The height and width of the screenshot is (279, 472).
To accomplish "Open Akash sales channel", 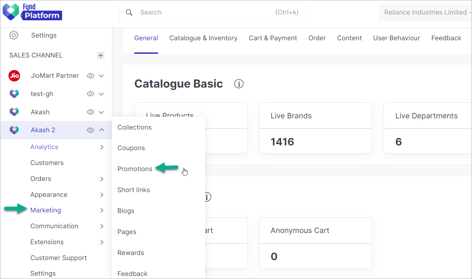I will pos(40,112).
